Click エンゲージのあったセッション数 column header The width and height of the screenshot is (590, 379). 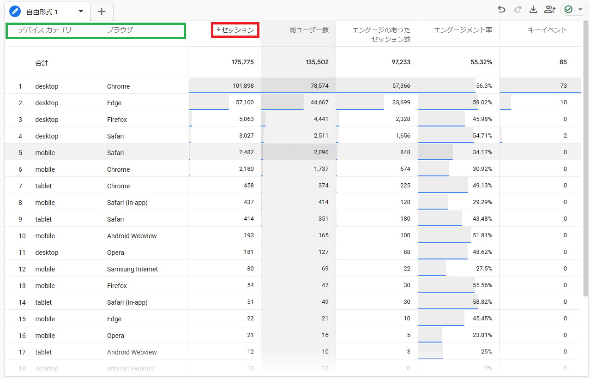pos(381,35)
